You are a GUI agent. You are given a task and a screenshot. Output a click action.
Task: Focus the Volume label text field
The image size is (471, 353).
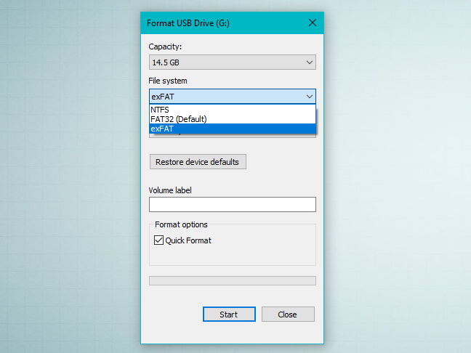click(x=232, y=204)
